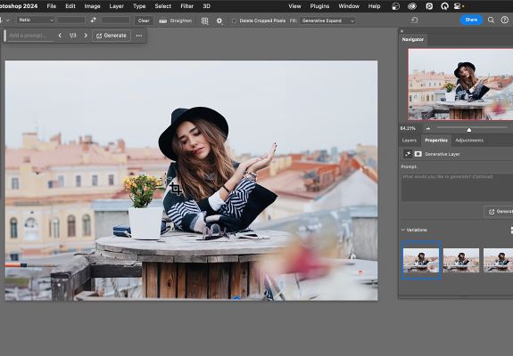Select the first variation thumbnail
This screenshot has height=356, width=513.
point(421,260)
